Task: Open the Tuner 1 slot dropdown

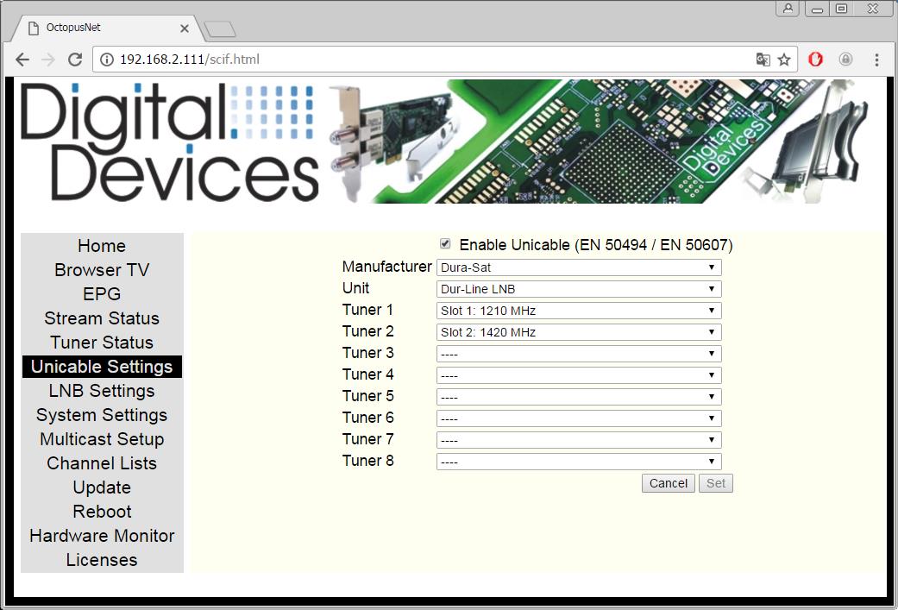Action: [579, 311]
